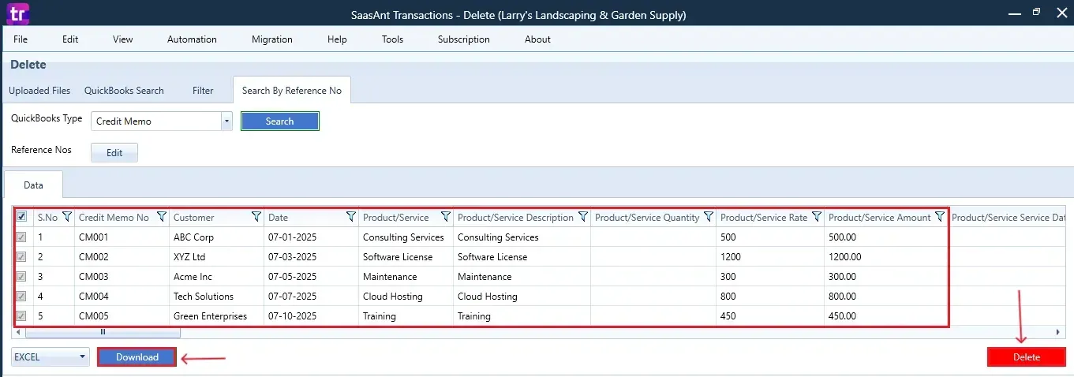Screen dimensions: 1074x377
Task: Open the Tools menu
Action: click(x=392, y=39)
